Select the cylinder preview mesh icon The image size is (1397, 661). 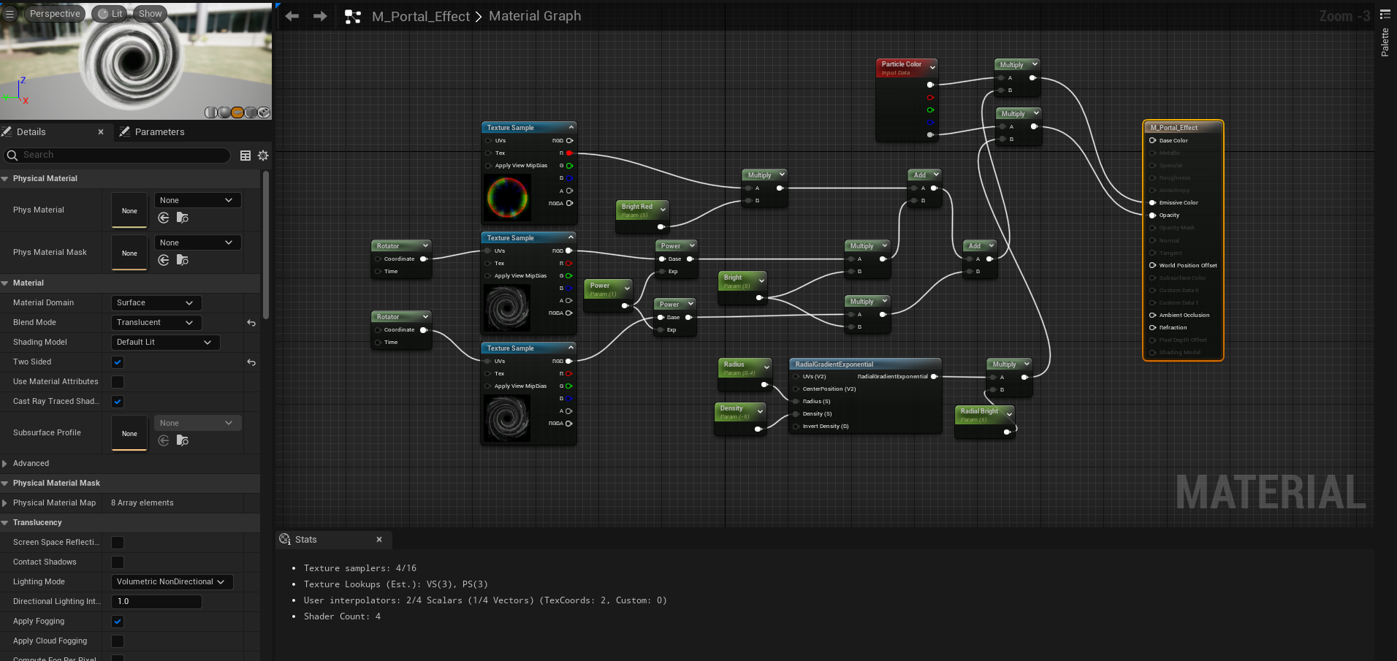click(211, 112)
